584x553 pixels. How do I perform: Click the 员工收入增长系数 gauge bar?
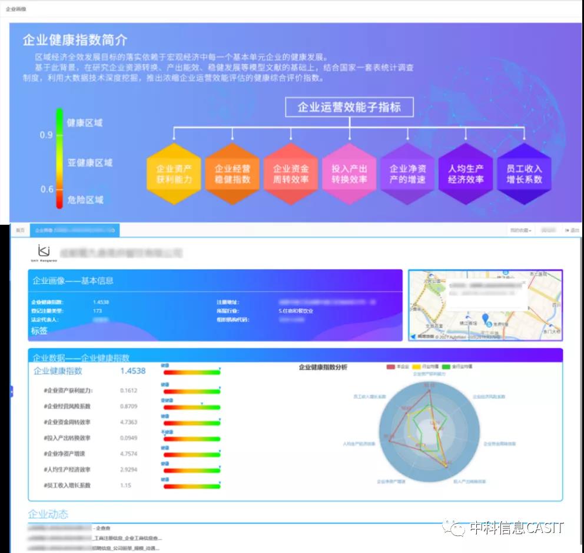(x=192, y=486)
